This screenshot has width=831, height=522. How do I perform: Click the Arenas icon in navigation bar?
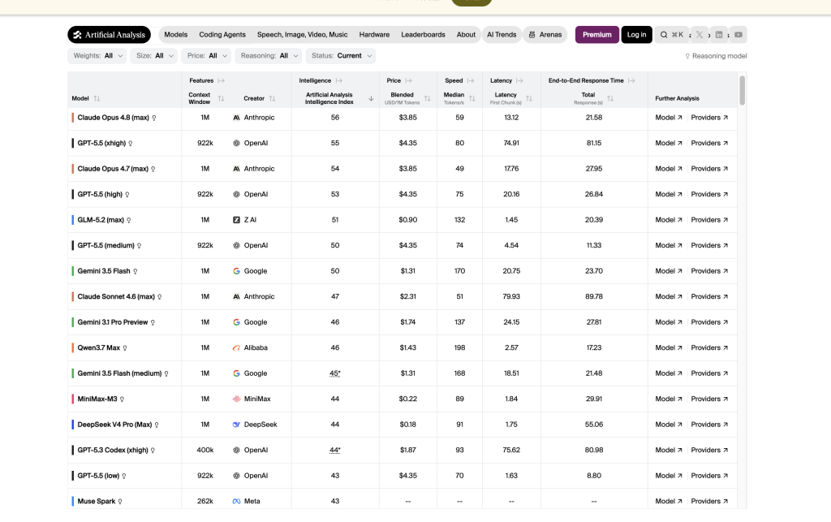532,35
